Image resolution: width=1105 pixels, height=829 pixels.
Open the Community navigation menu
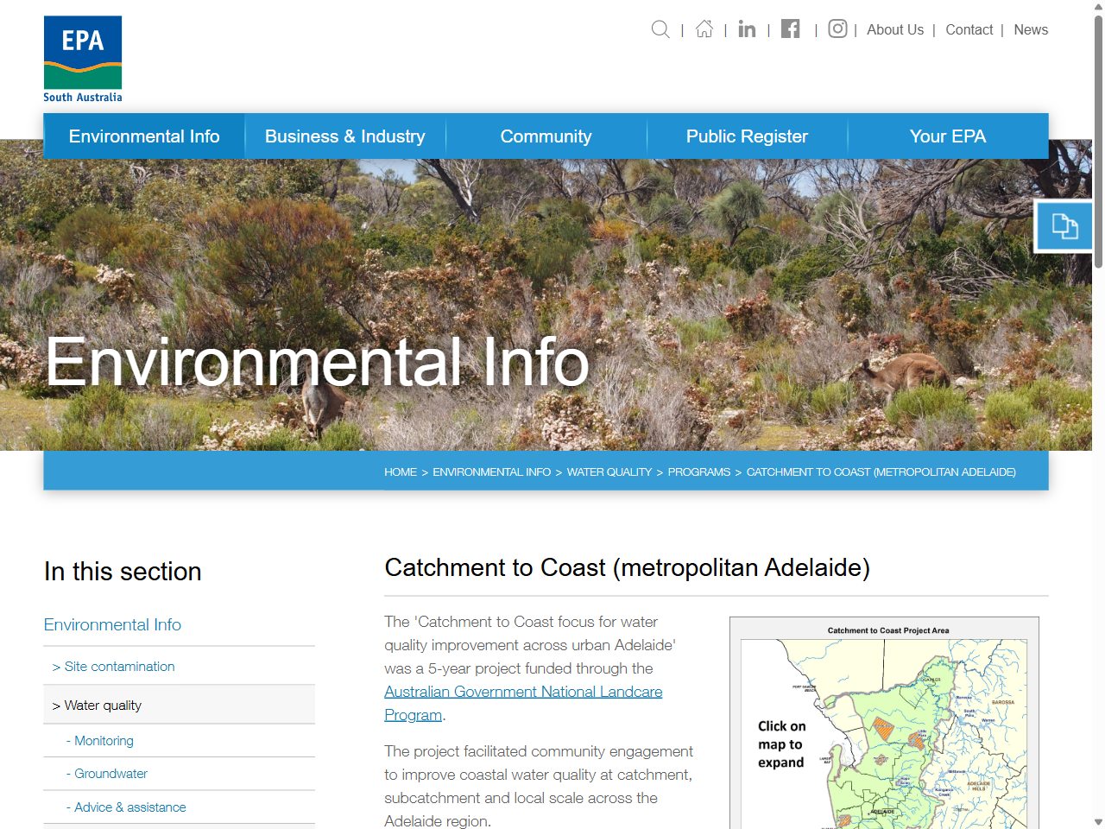tap(546, 136)
